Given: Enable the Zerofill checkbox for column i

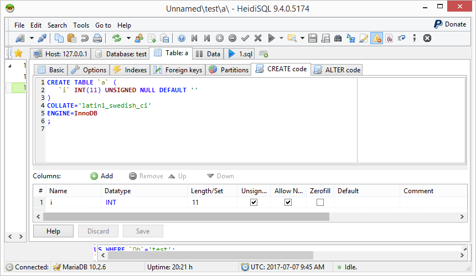Looking at the screenshot, I should coord(320,203).
